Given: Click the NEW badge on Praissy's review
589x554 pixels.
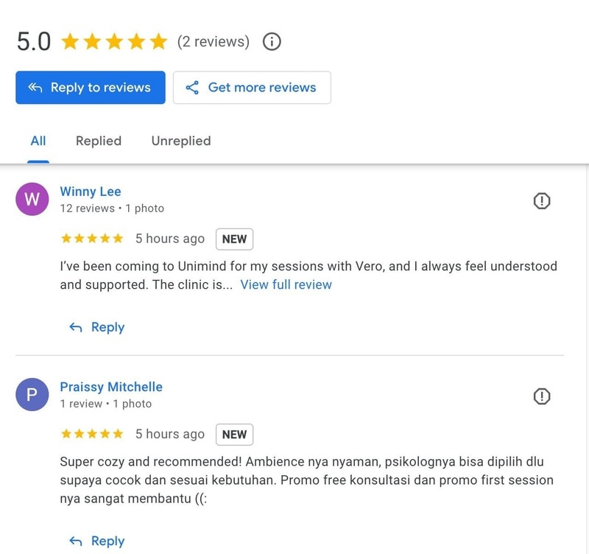Looking at the screenshot, I should coord(234,435).
